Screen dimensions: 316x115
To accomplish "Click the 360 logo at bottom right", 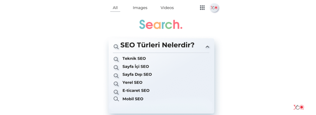I will coord(298,107).
